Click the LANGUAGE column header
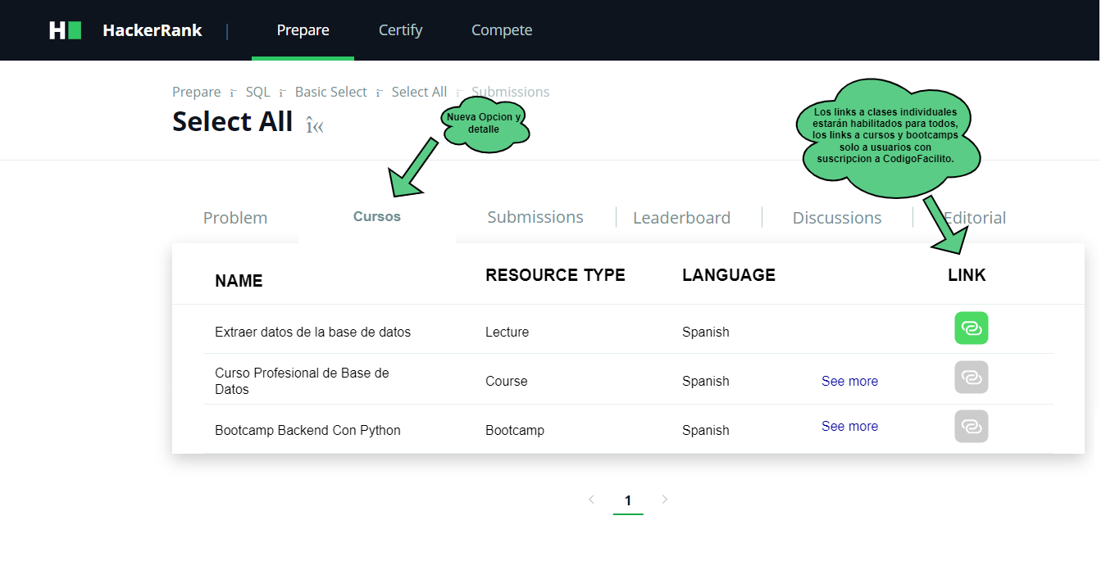This screenshot has height=561, width=1115. pos(729,275)
